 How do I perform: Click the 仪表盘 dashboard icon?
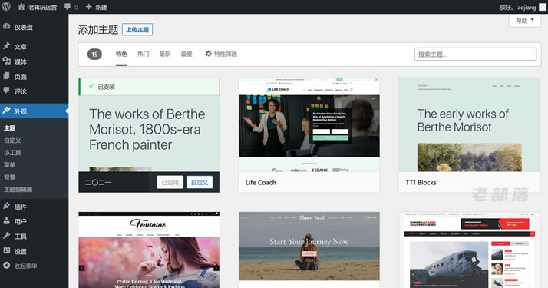coord(7,26)
